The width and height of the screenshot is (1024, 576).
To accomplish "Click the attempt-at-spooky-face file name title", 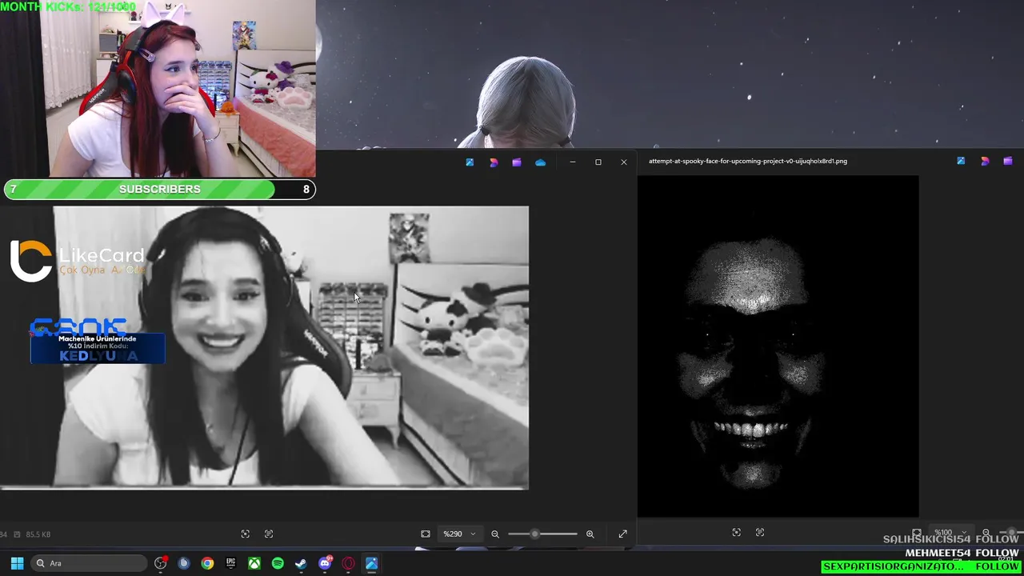I will 748,161.
